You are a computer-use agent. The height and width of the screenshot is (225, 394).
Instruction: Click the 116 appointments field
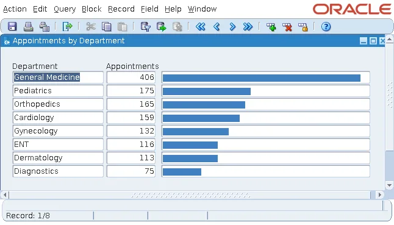coord(131,145)
